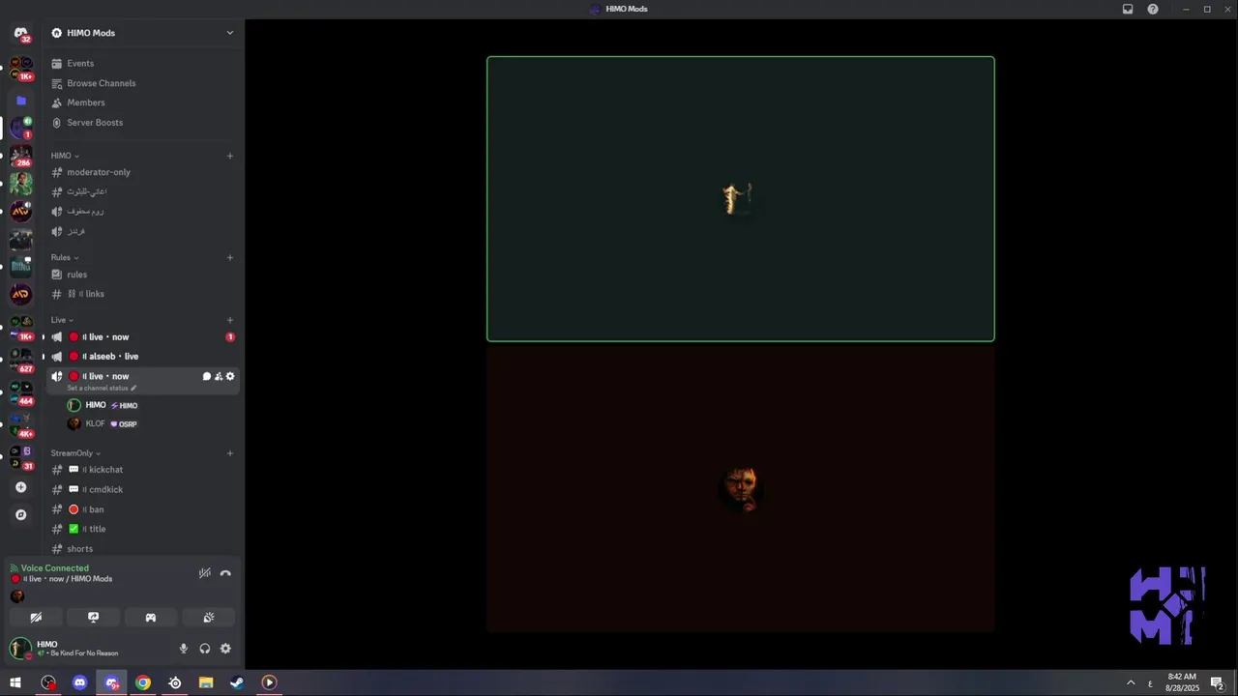Show hidden system tray icons

[x=1131, y=682]
